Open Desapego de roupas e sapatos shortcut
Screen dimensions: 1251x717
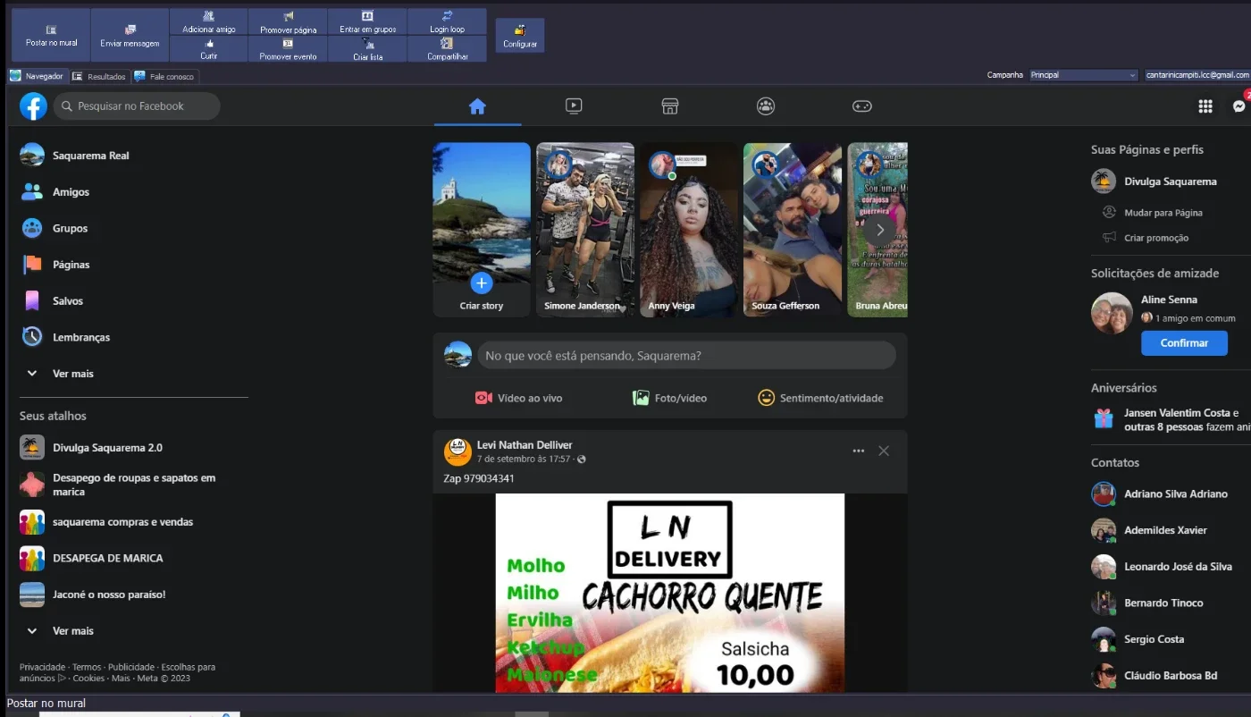point(134,485)
